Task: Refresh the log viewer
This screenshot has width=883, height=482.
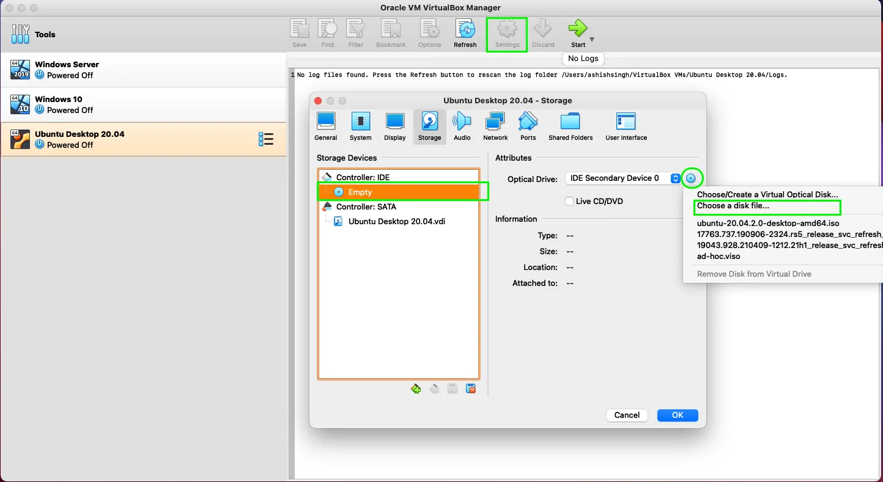Action: point(465,34)
